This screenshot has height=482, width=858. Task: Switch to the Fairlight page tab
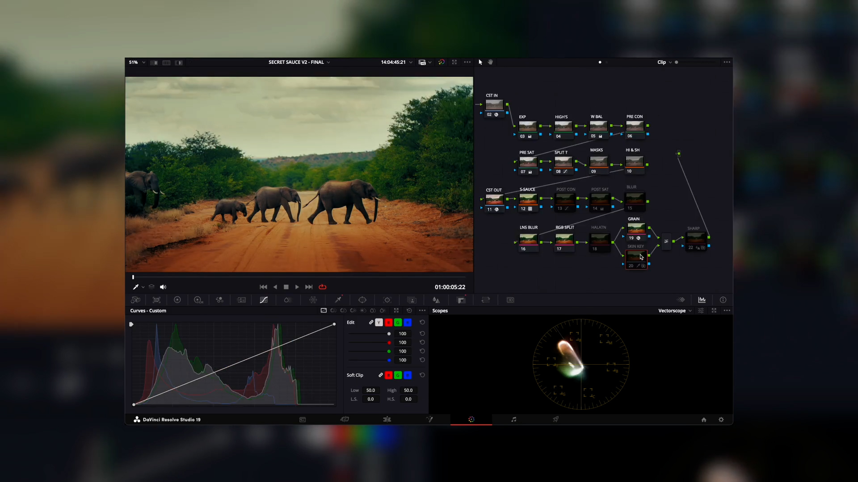pyautogui.click(x=514, y=420)
